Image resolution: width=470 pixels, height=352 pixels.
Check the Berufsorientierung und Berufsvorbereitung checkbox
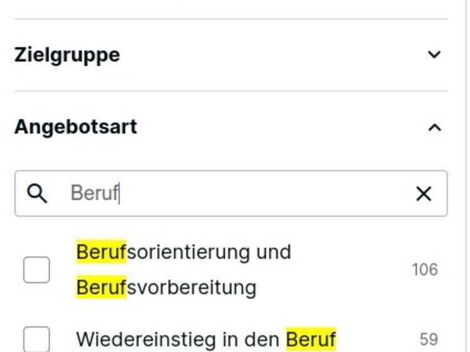coord(36,270)
